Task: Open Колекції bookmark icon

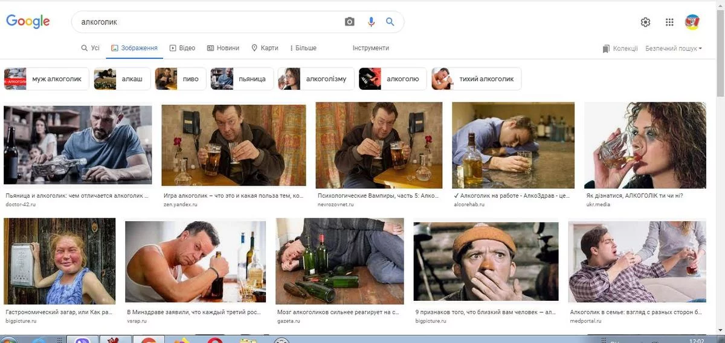Action: click(607, 48)
